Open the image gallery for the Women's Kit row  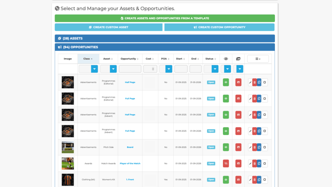(x=238, y=180)
